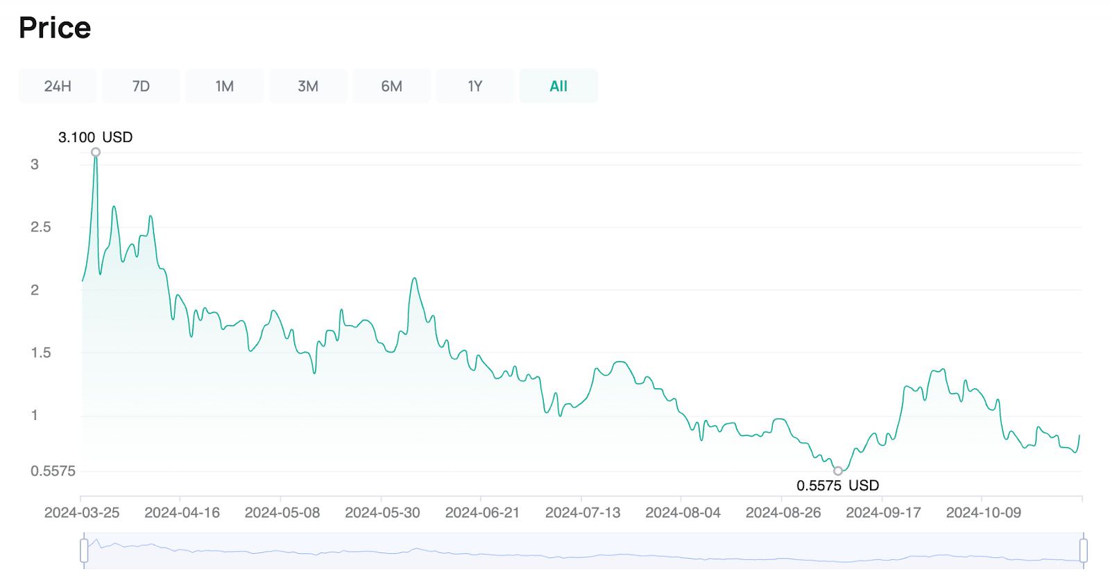This screenshot has width=1110, height=585.
Task: Click the 2024-08-26 date label
Action: [x=783, y=513]
